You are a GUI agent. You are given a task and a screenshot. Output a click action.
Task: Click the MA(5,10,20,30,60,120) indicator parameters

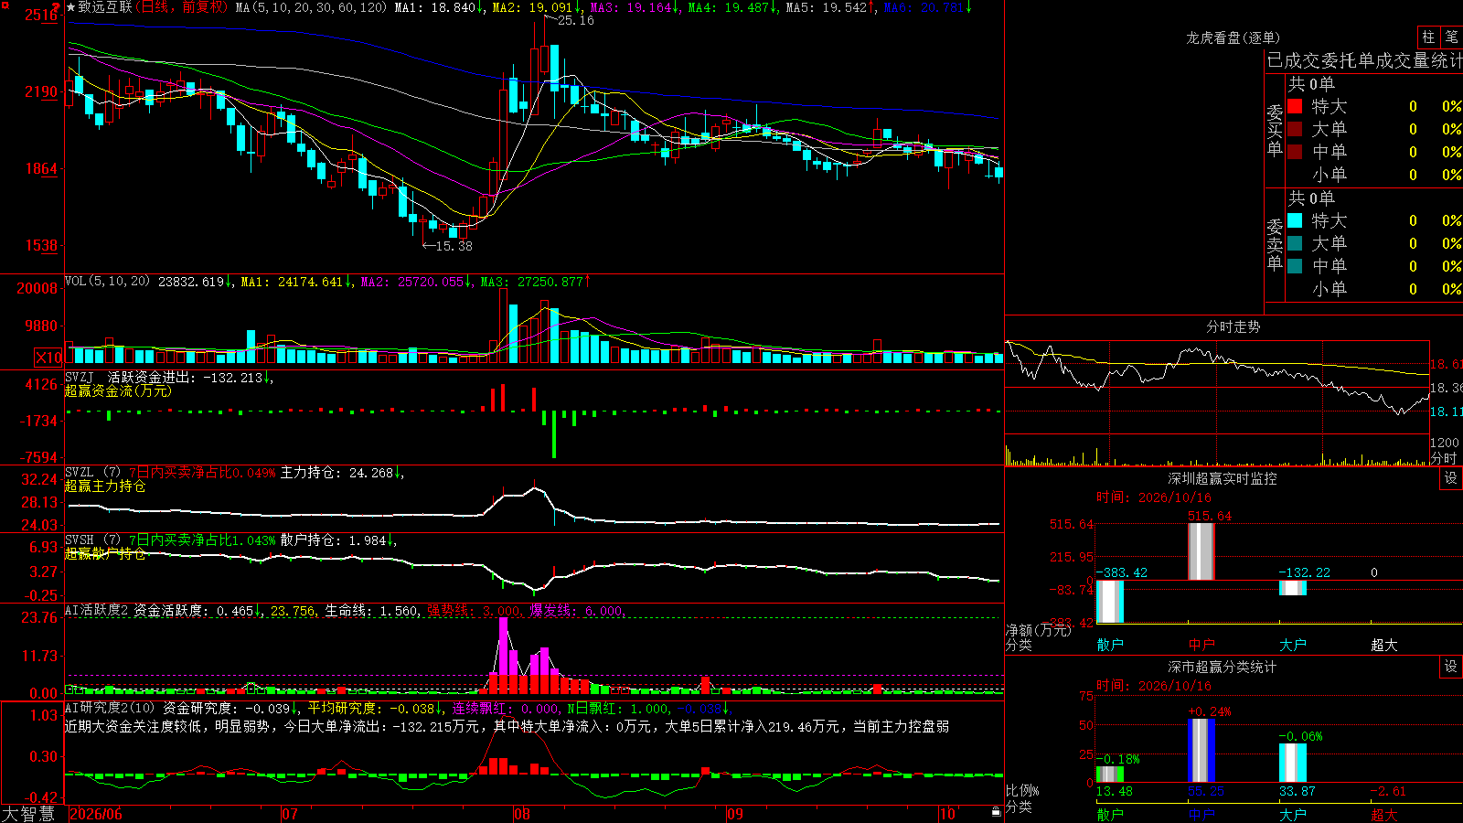[x=312, y=7]
